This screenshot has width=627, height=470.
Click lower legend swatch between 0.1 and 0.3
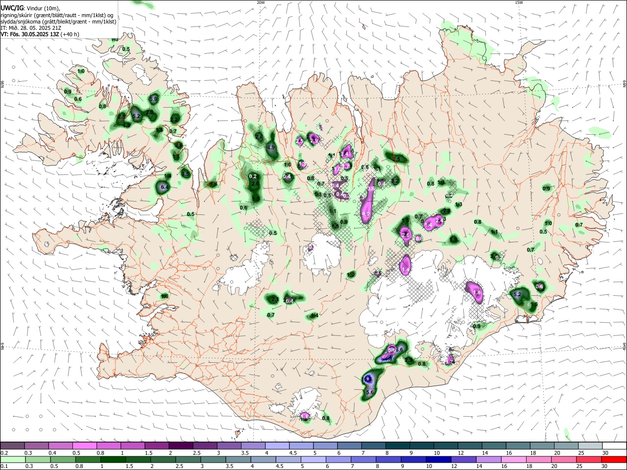(x=12, y=459)
